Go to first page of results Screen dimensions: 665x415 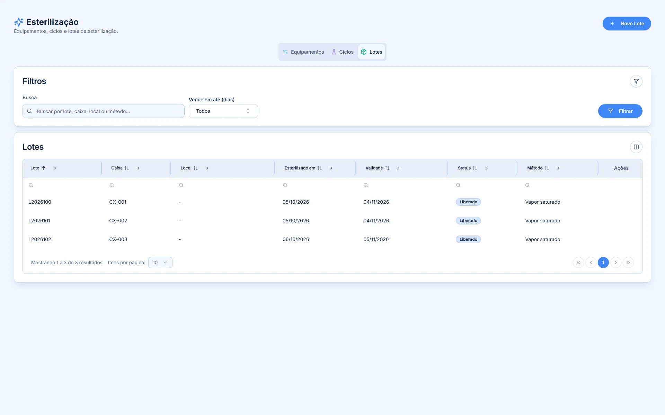tap(578, 262)
